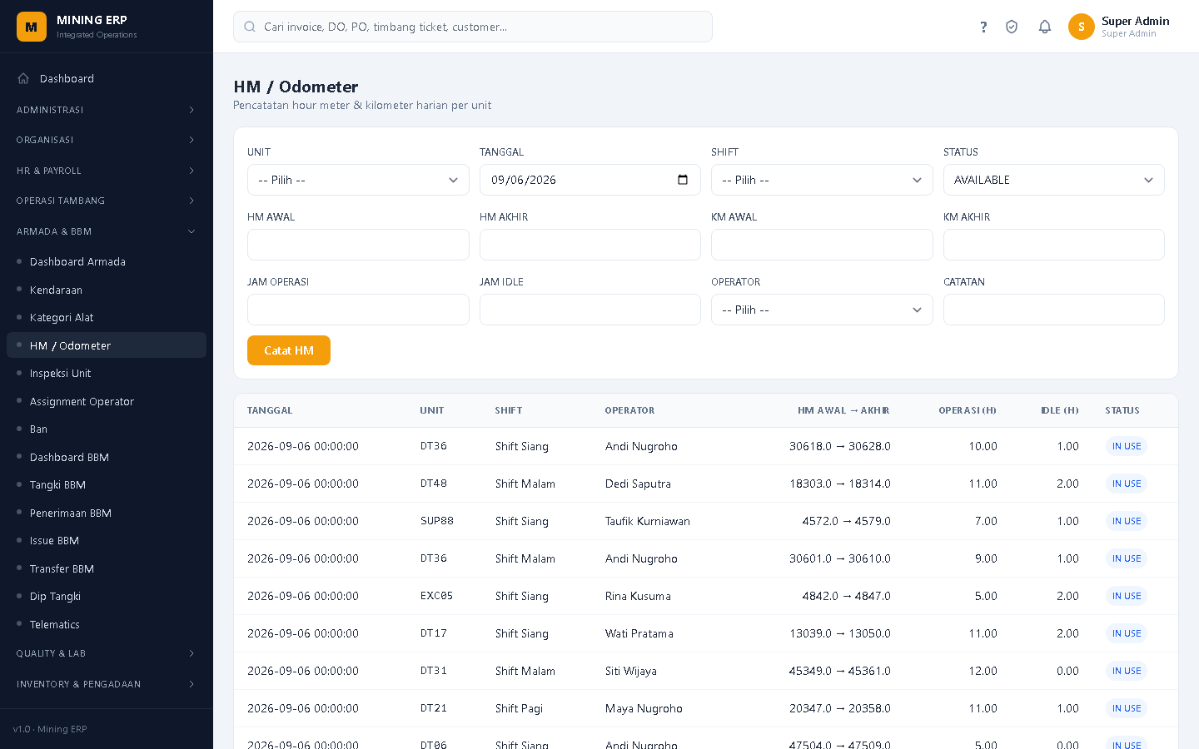Click the KM Akhir input
This screenshot has width=1199, height=749.
(x=1053, y=245)
